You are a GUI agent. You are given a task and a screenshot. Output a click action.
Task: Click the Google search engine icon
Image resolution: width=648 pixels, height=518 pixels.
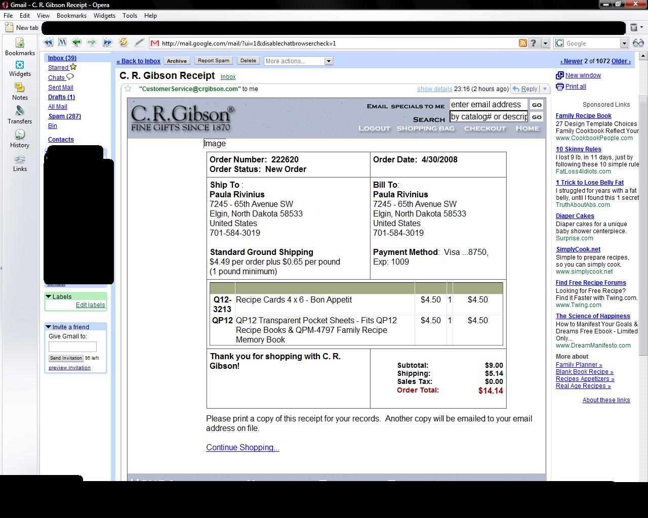[559, 44]
